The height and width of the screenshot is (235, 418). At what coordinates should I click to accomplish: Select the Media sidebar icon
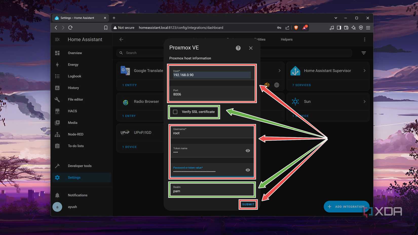pos(57,123)
